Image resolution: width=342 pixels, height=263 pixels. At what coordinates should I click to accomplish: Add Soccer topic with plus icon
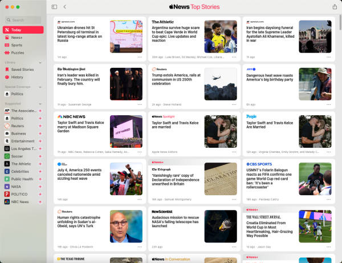click(x=40, y=156)
